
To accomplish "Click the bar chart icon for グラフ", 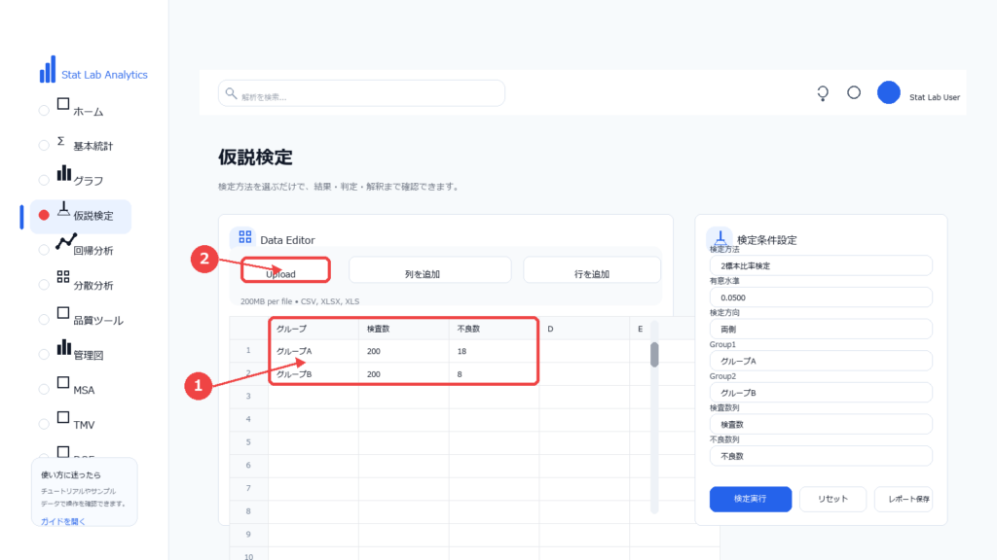I will [x=63, y=173].
